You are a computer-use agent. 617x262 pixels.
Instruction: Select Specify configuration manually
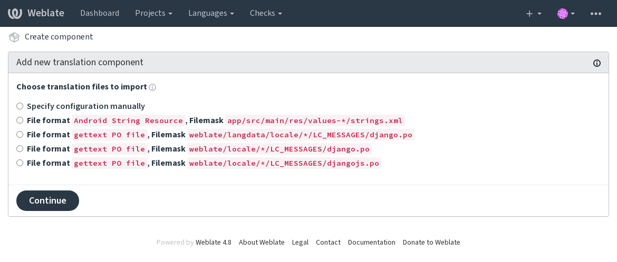20,106
